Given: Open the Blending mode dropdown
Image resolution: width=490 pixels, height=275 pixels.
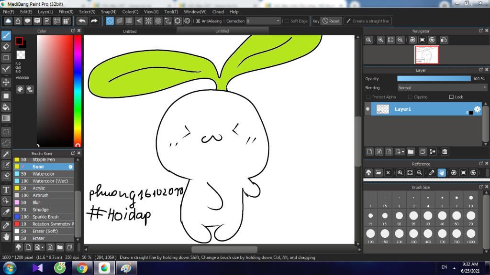Looking at the screenshot, I should 443,88.
